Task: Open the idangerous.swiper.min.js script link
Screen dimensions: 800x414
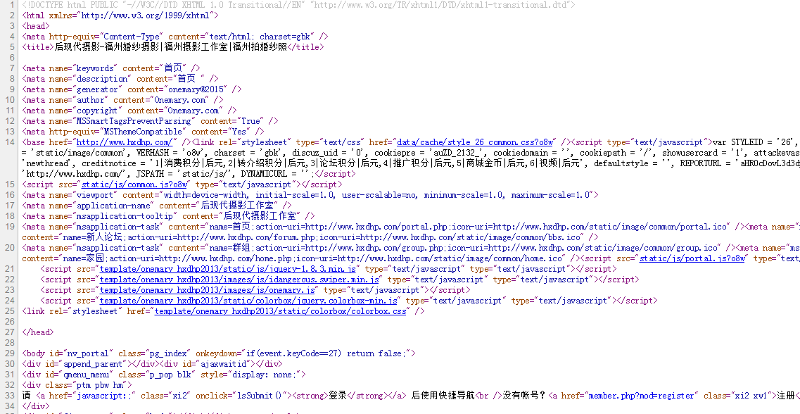Action: pyautogui.click(x=239, y=280)
